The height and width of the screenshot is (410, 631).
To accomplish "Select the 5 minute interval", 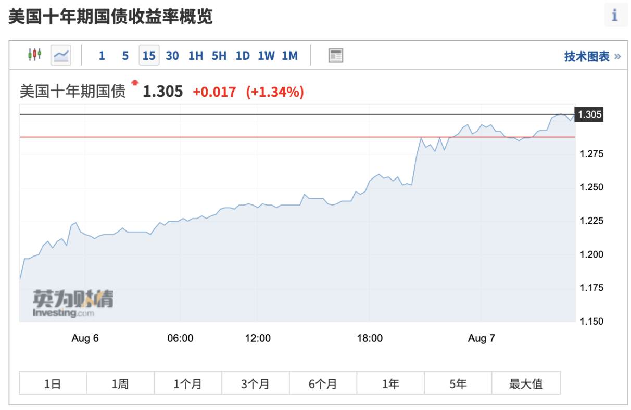I will pos(125,56).
